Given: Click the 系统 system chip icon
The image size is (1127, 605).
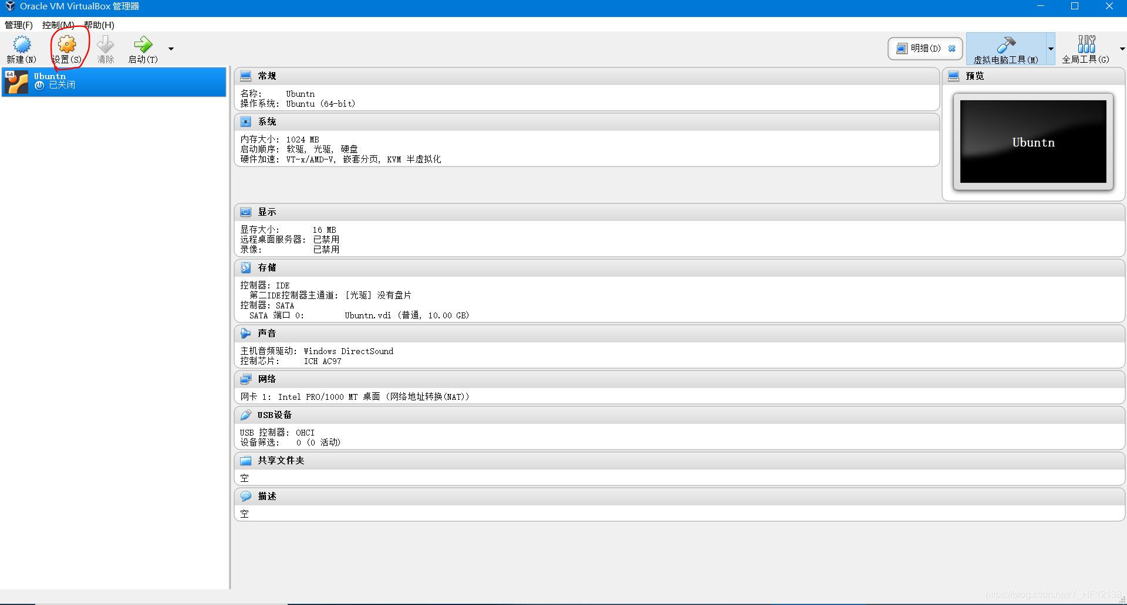Looking at the screenshot, I should 246,122.
